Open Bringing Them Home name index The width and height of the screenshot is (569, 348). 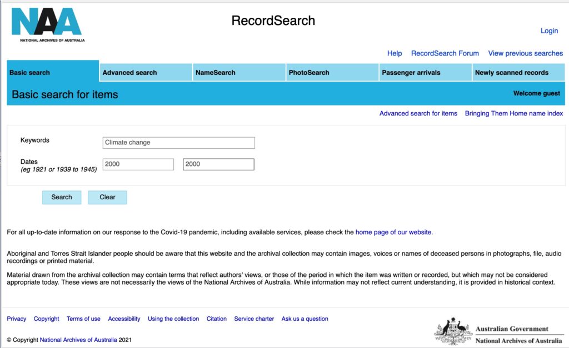click(513, 113)
